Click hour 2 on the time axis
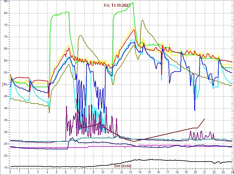 29,172
